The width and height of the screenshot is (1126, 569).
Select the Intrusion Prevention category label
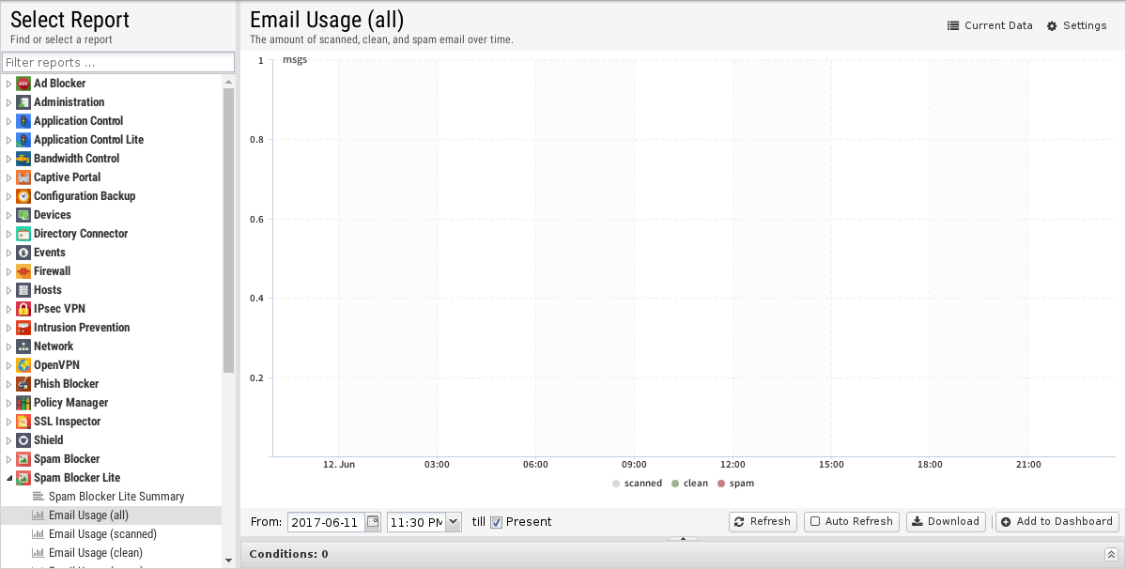(82, 327)
